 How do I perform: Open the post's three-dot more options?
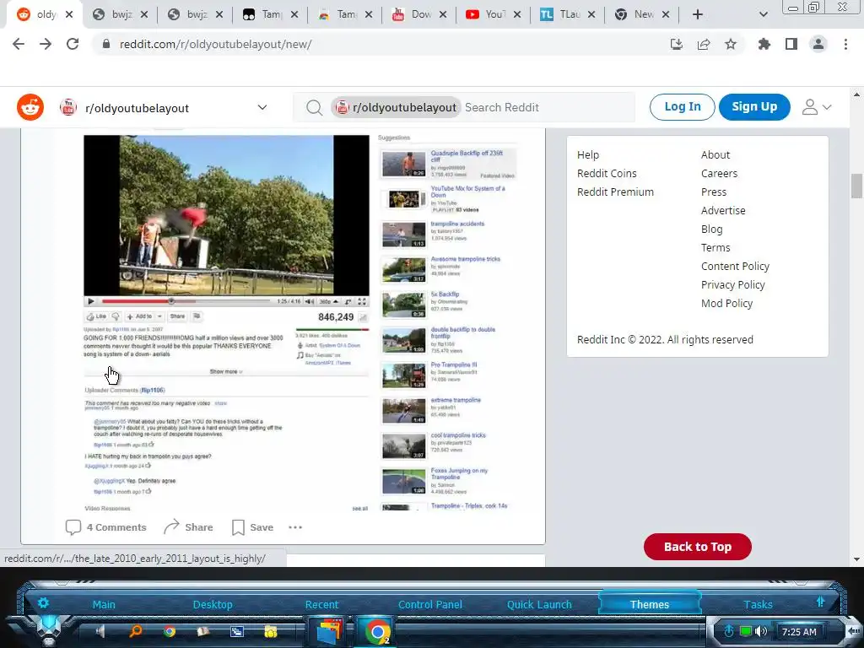[295, 527]
